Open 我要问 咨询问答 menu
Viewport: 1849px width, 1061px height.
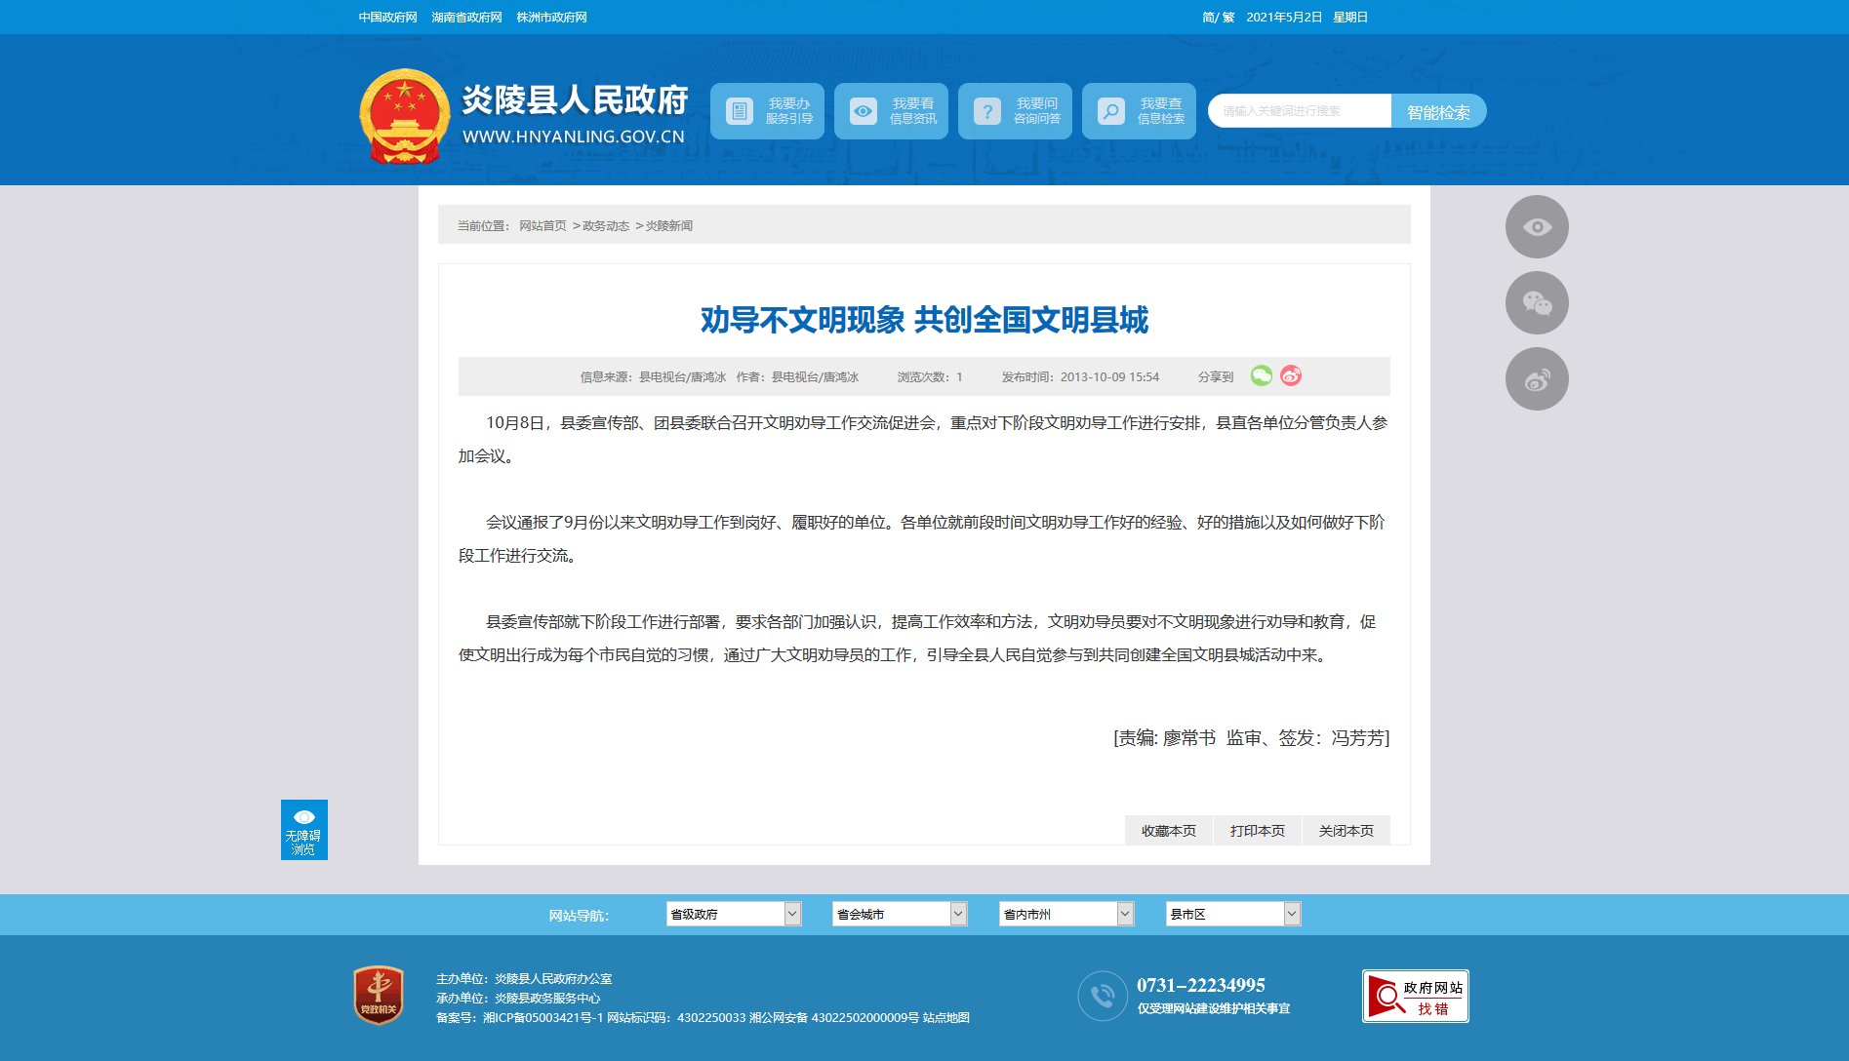click(1015, 111)
